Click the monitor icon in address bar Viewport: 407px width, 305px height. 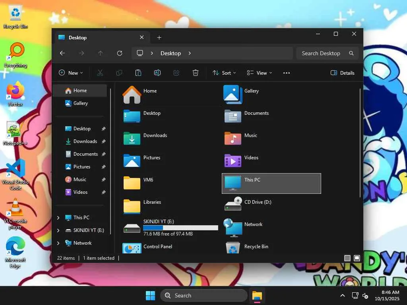point(140,53)
